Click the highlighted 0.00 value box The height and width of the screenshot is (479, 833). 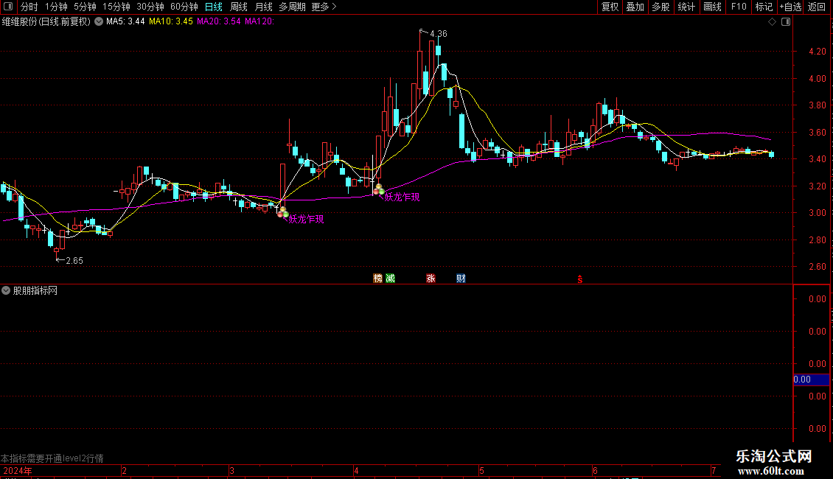[811, 380]
